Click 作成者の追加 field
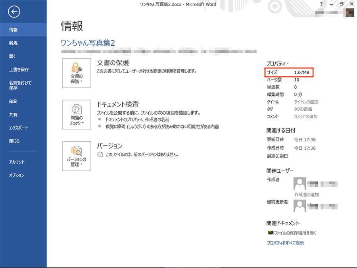 tap(307, 195)
